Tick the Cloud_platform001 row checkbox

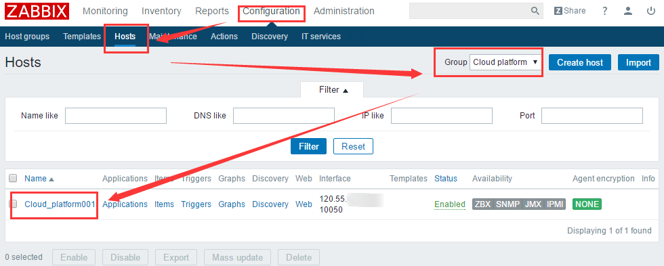pos(13,204)
